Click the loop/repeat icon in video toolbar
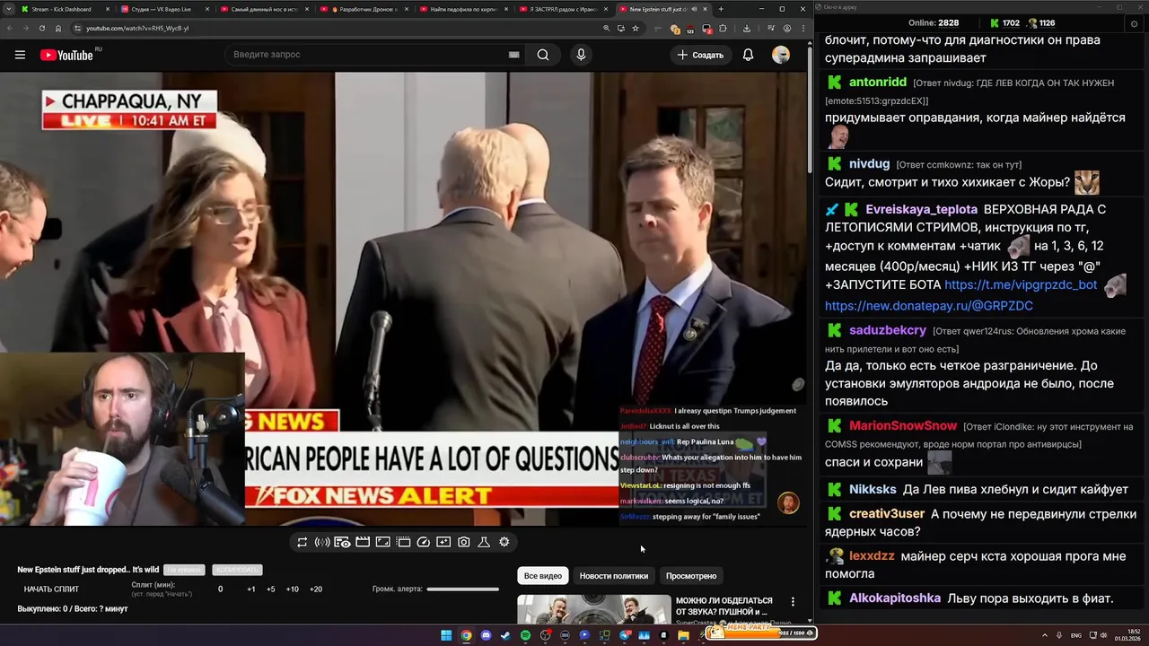This screenshot has height=646, width=1149. coord(303,542)
